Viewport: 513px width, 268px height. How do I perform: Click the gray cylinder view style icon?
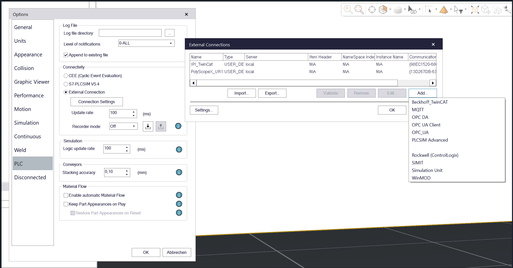click(398, 10)
